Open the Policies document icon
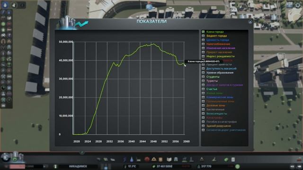303x170 pixels. point(233,160)
